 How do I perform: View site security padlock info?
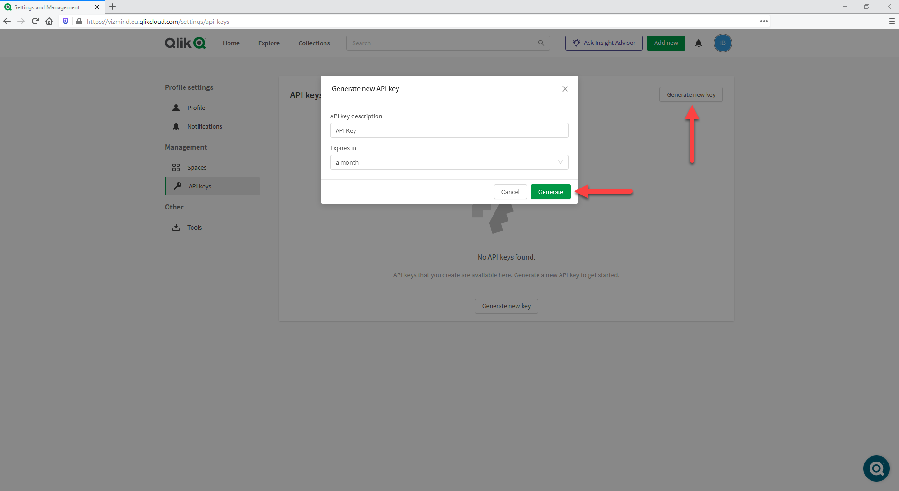point(79,21)
